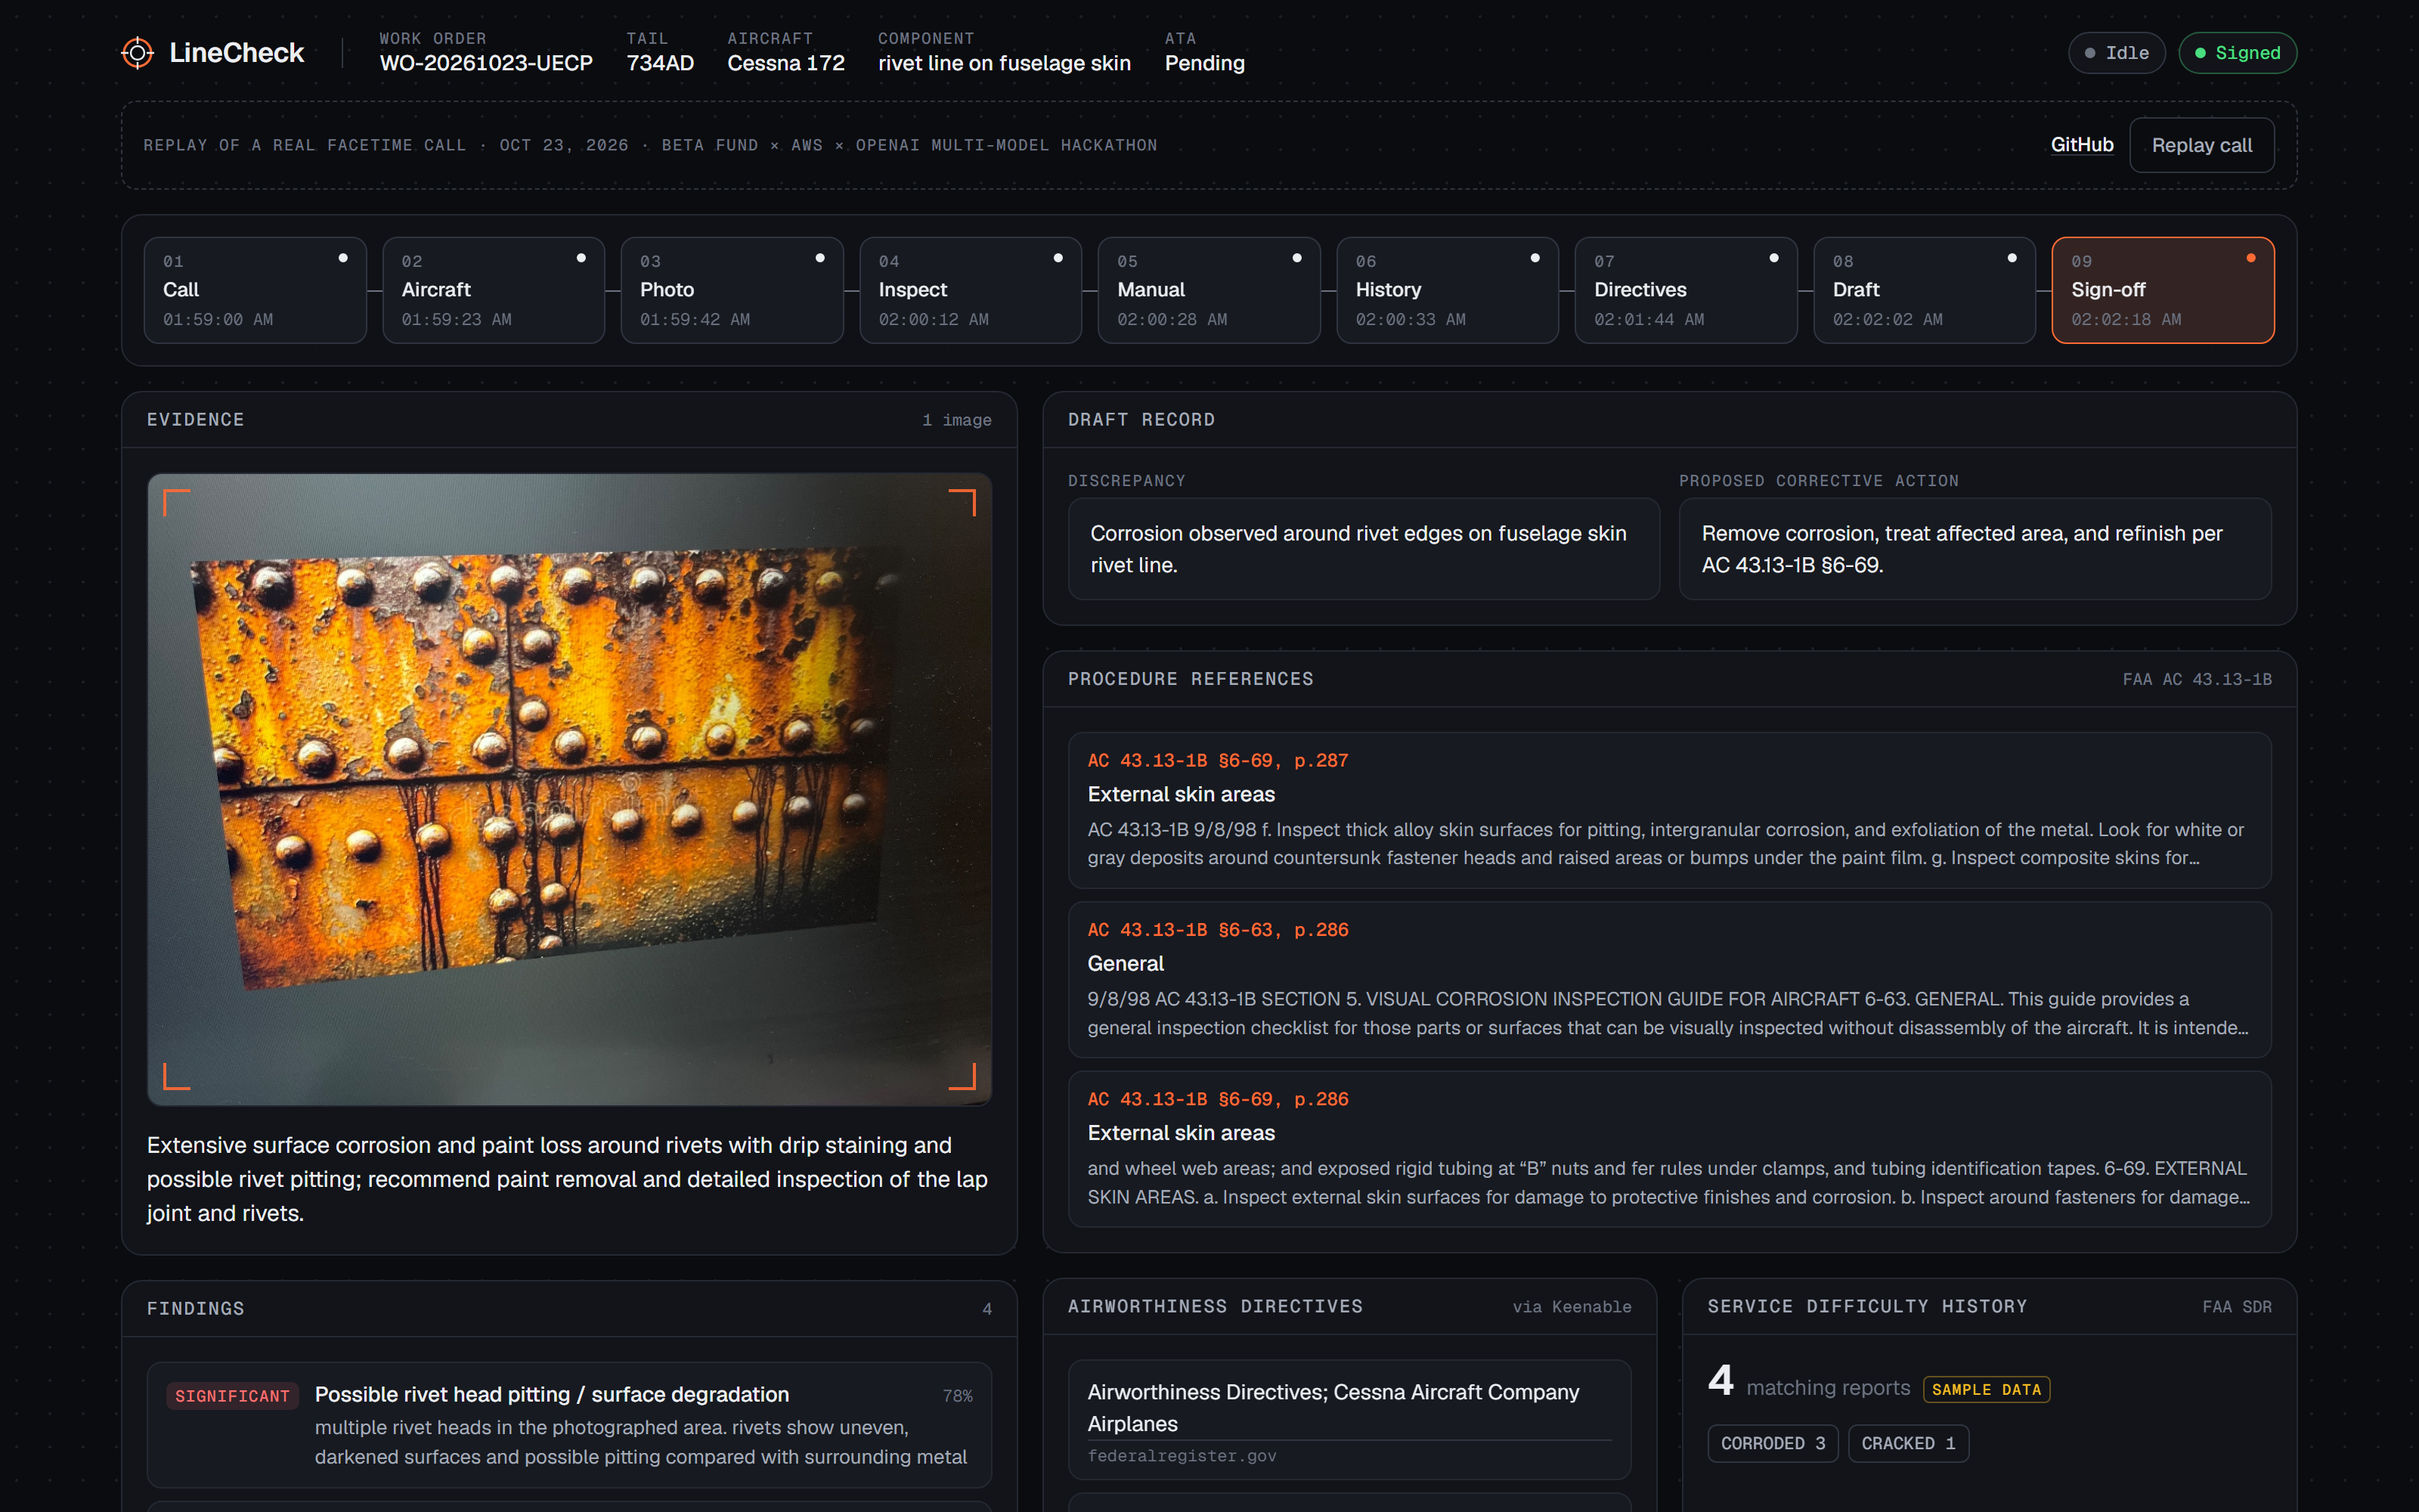Screen dimensions: 2419x1512
Task: Open reference AC 43.13-1B §6-69, p.286
Action: (1669, 1149)
